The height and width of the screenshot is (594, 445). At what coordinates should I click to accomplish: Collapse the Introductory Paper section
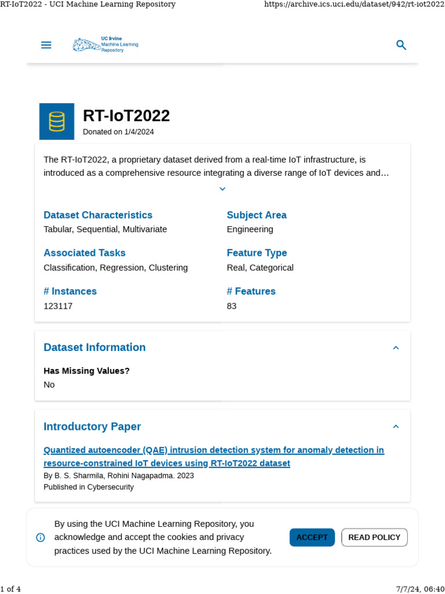[x=396, y=427]
